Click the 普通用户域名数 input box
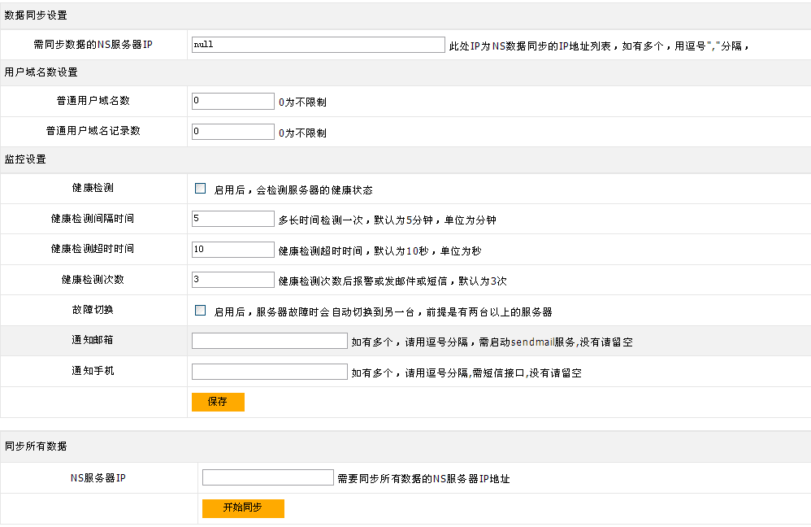 pos(233,102)
